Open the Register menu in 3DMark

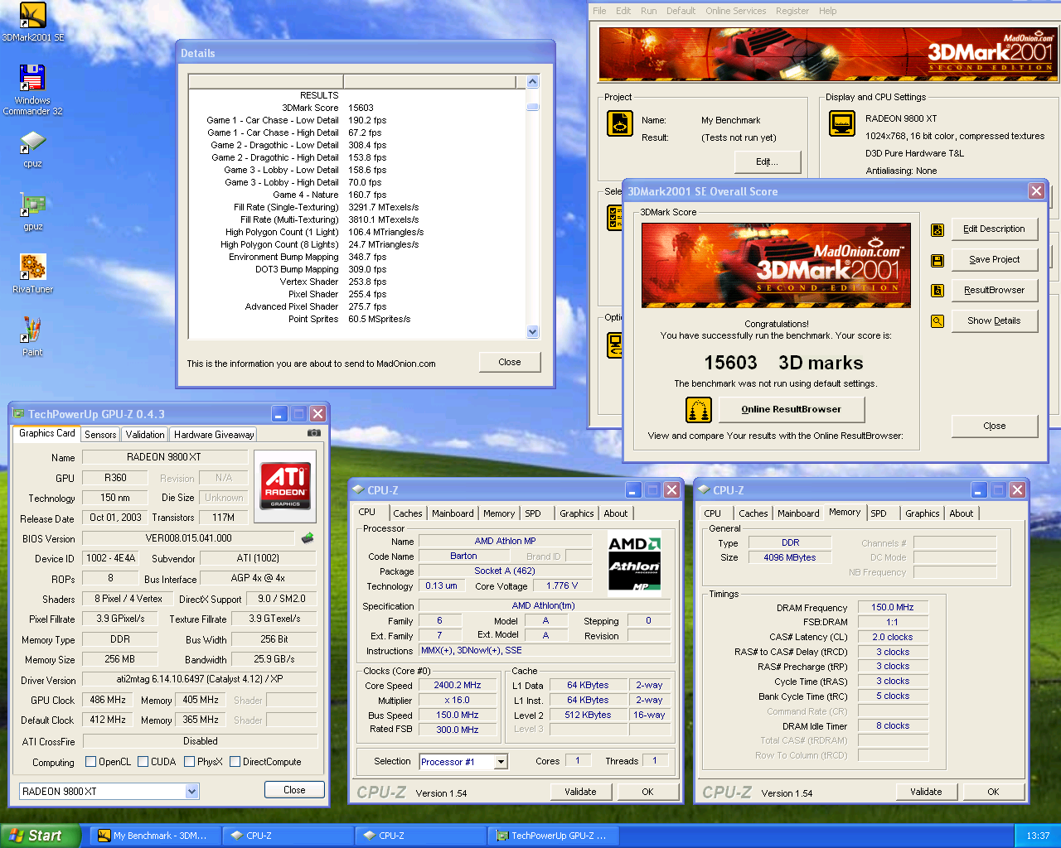click(x=792, y=11)
